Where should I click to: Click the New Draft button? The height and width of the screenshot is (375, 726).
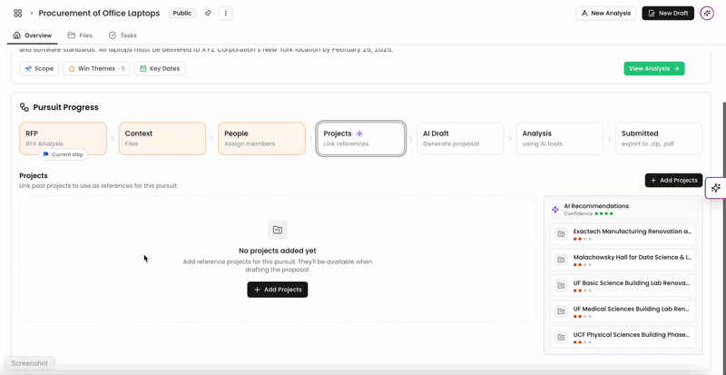click(668, 13)
